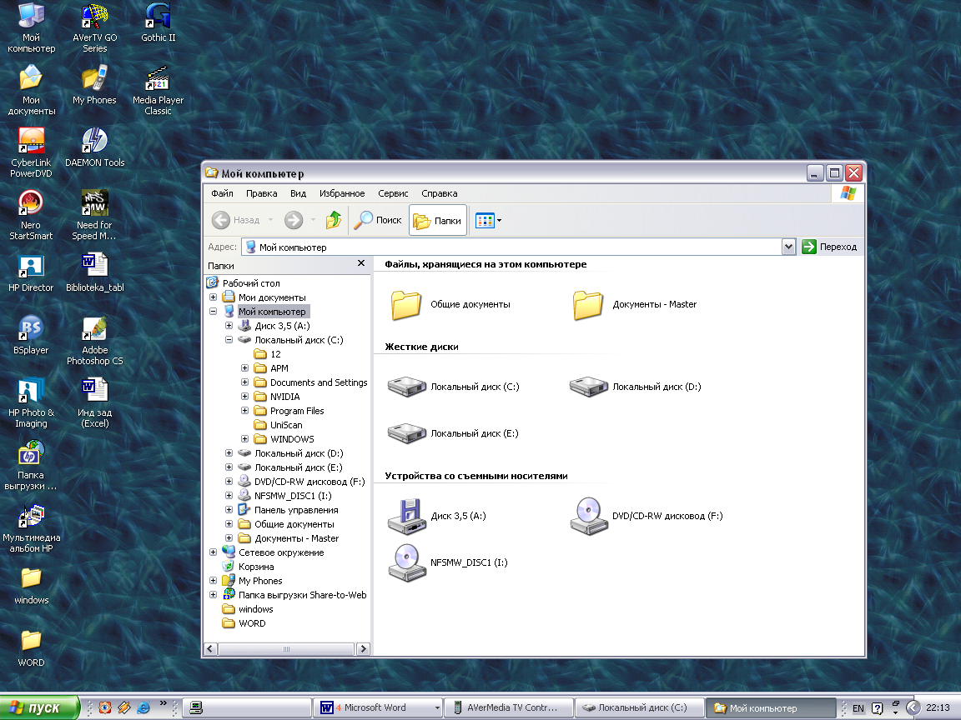Click the Up one level folder icon
The width and height of the screenshot is (961, 720).
pos(334,220)
